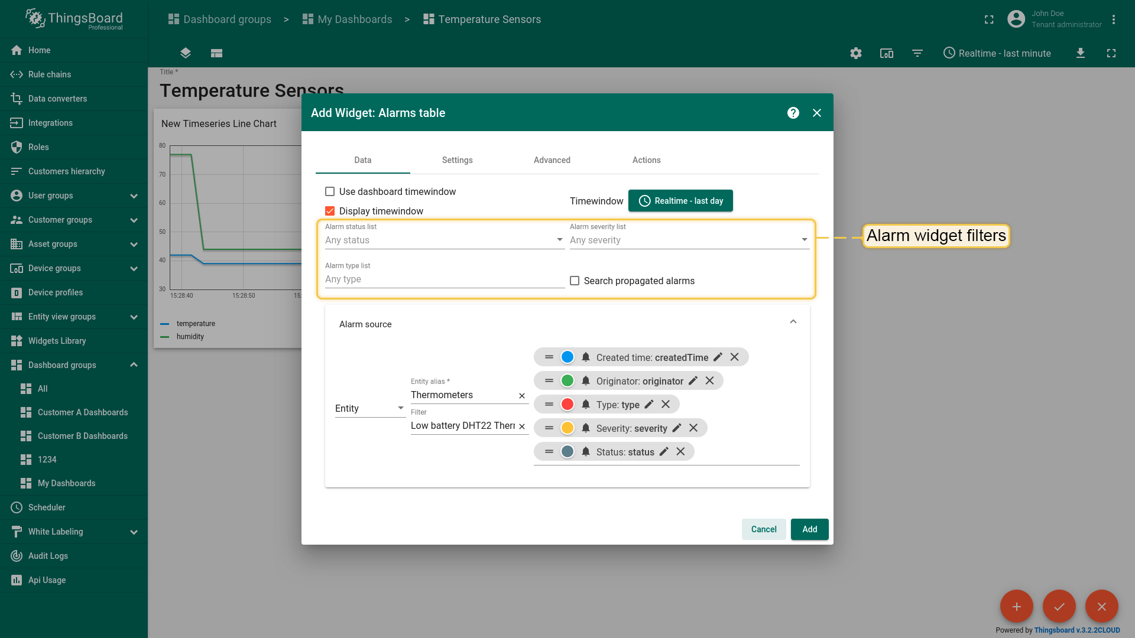Open manage layout icon

pyautogui.click(x=216, y=53)
